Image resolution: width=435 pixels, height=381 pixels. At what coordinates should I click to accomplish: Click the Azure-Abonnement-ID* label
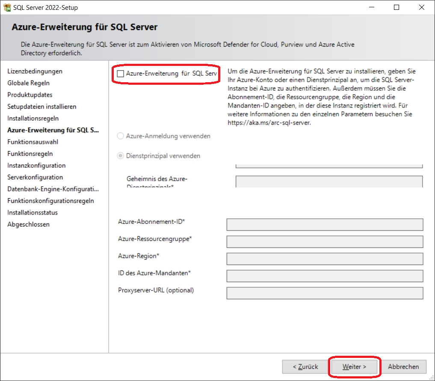click(151, 222)
